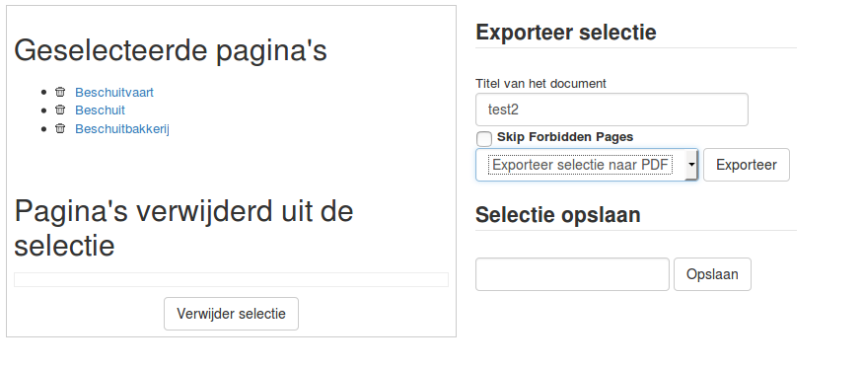Click the empty removed-pages box
This screenshot has height=368, width=863.
[231, 280]
